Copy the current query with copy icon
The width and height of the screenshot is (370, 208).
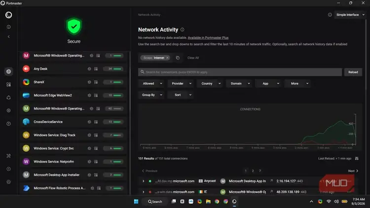178,58
